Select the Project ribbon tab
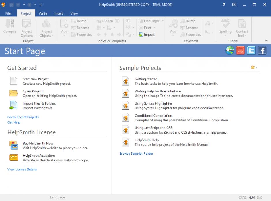This screenshot has width=271, height=201. [26, 13]
